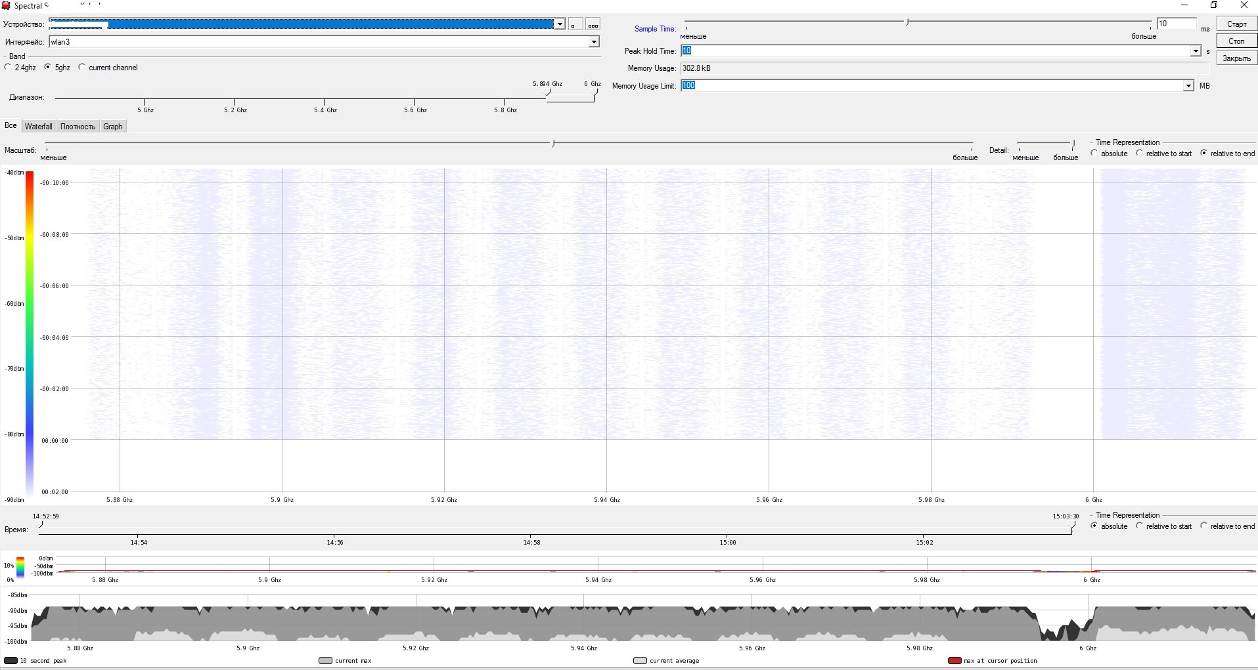Click the Spectral app icon in the title bar

(x=6, y=6)
